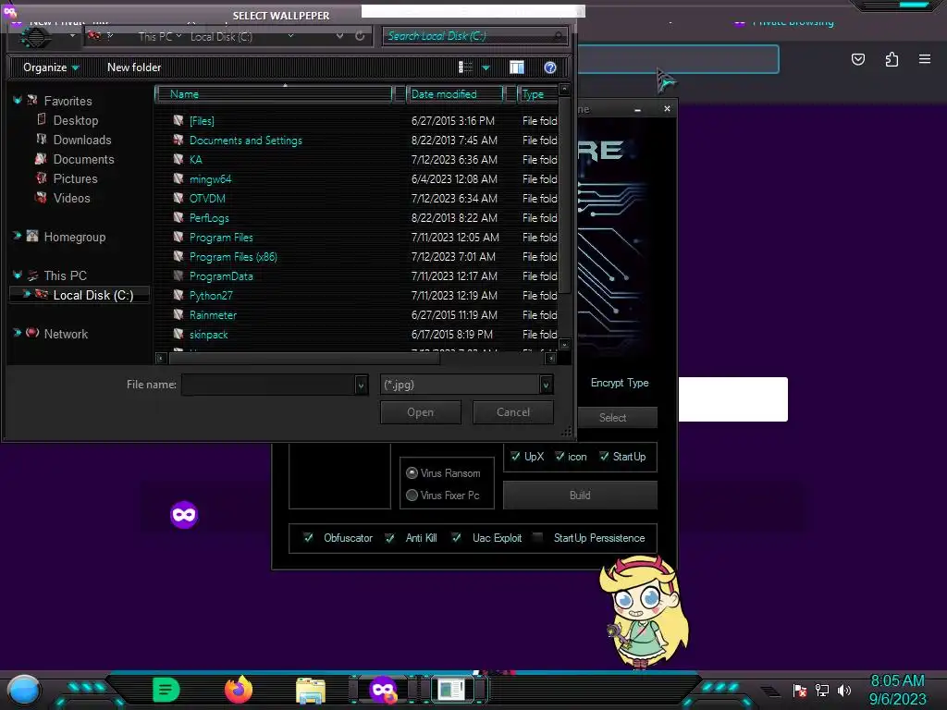Enable the StartUp Perssistence checkbox
The width and height of the screenshot is (947, 710).
tap(537, 537)
